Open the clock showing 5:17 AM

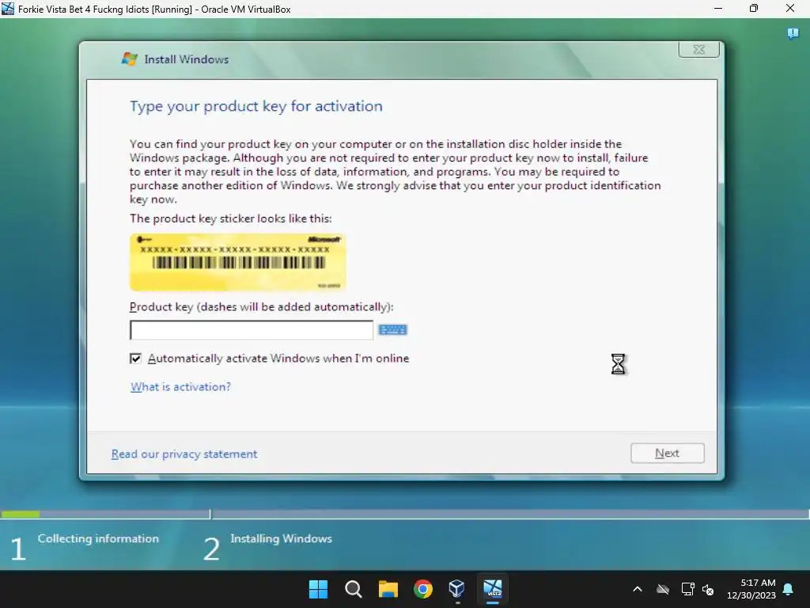(751, 589)
